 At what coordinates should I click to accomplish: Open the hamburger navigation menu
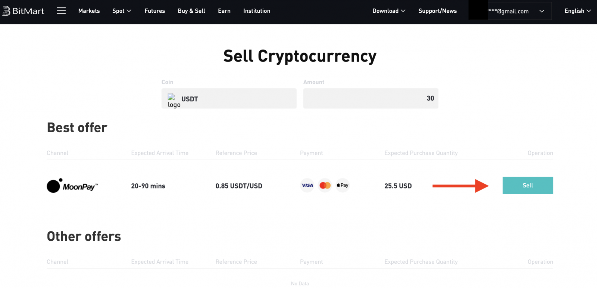(61, 11)
